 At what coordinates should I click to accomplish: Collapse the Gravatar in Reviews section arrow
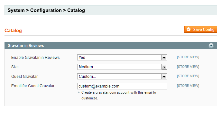tap(211, 45)
